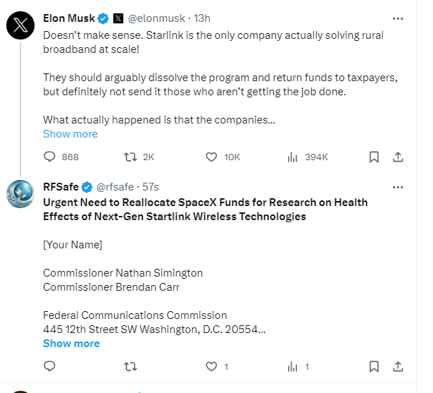Repost the RFSafe tweet
433x393 pixels.
(130, 366)
